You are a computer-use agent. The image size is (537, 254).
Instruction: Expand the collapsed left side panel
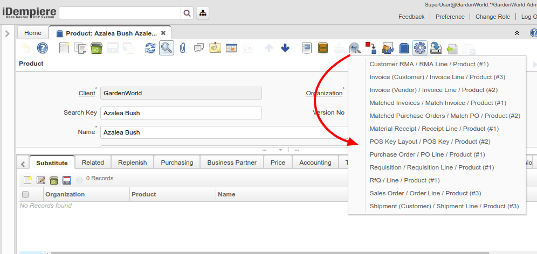coord(7,33)
